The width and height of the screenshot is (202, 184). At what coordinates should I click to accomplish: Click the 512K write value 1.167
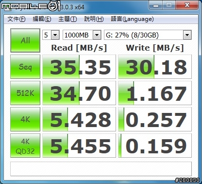pyautogui.click(x=155, y=93)
